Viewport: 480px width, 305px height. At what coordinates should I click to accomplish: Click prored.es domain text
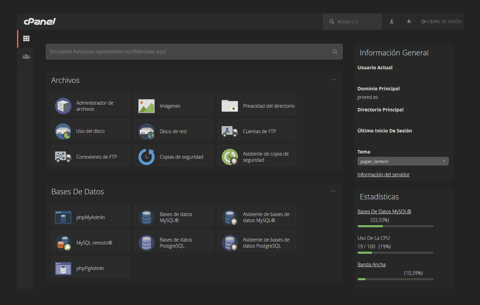(x=367, y=97)
